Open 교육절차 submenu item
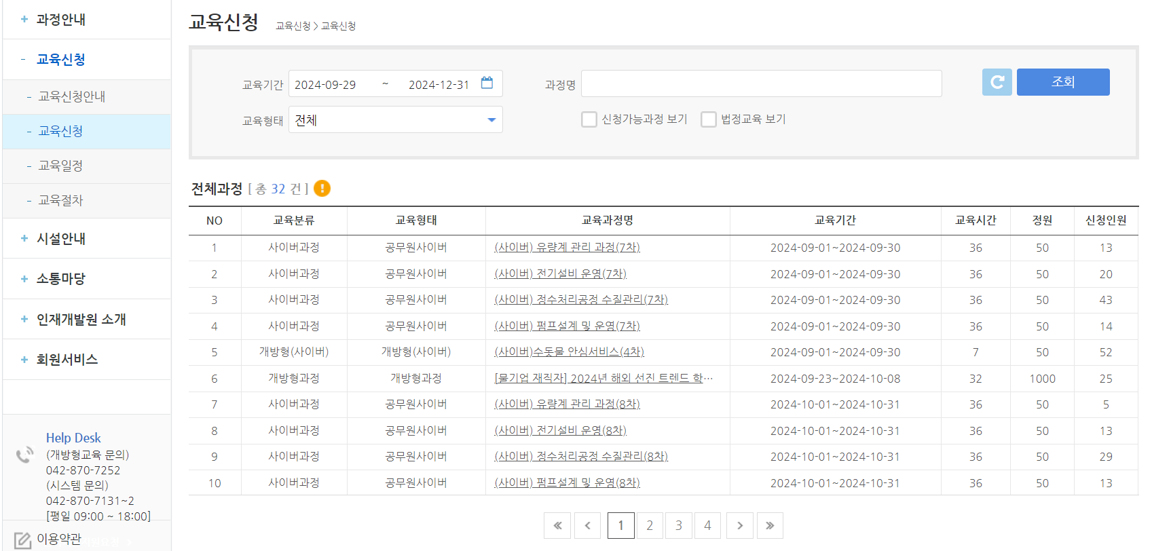This screenshot has width=1152, height=551. click(87, 201)
